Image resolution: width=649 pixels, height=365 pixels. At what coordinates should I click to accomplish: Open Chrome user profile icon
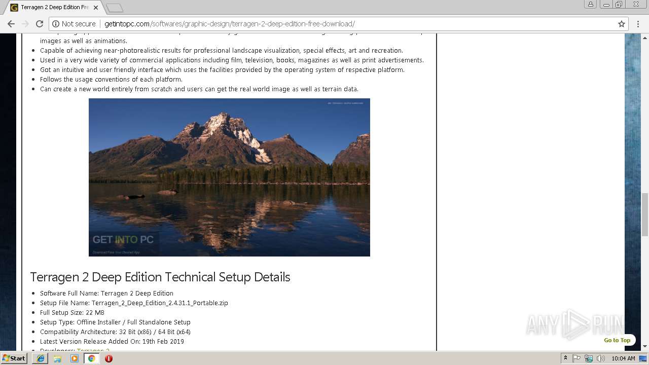tap(590, 4)
